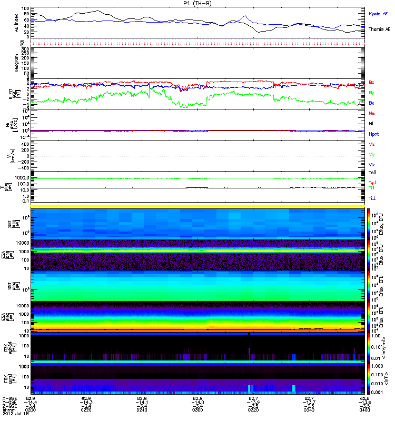
Task: Click the 'Keogram' vertical axis title
Action: click(17, 63)
